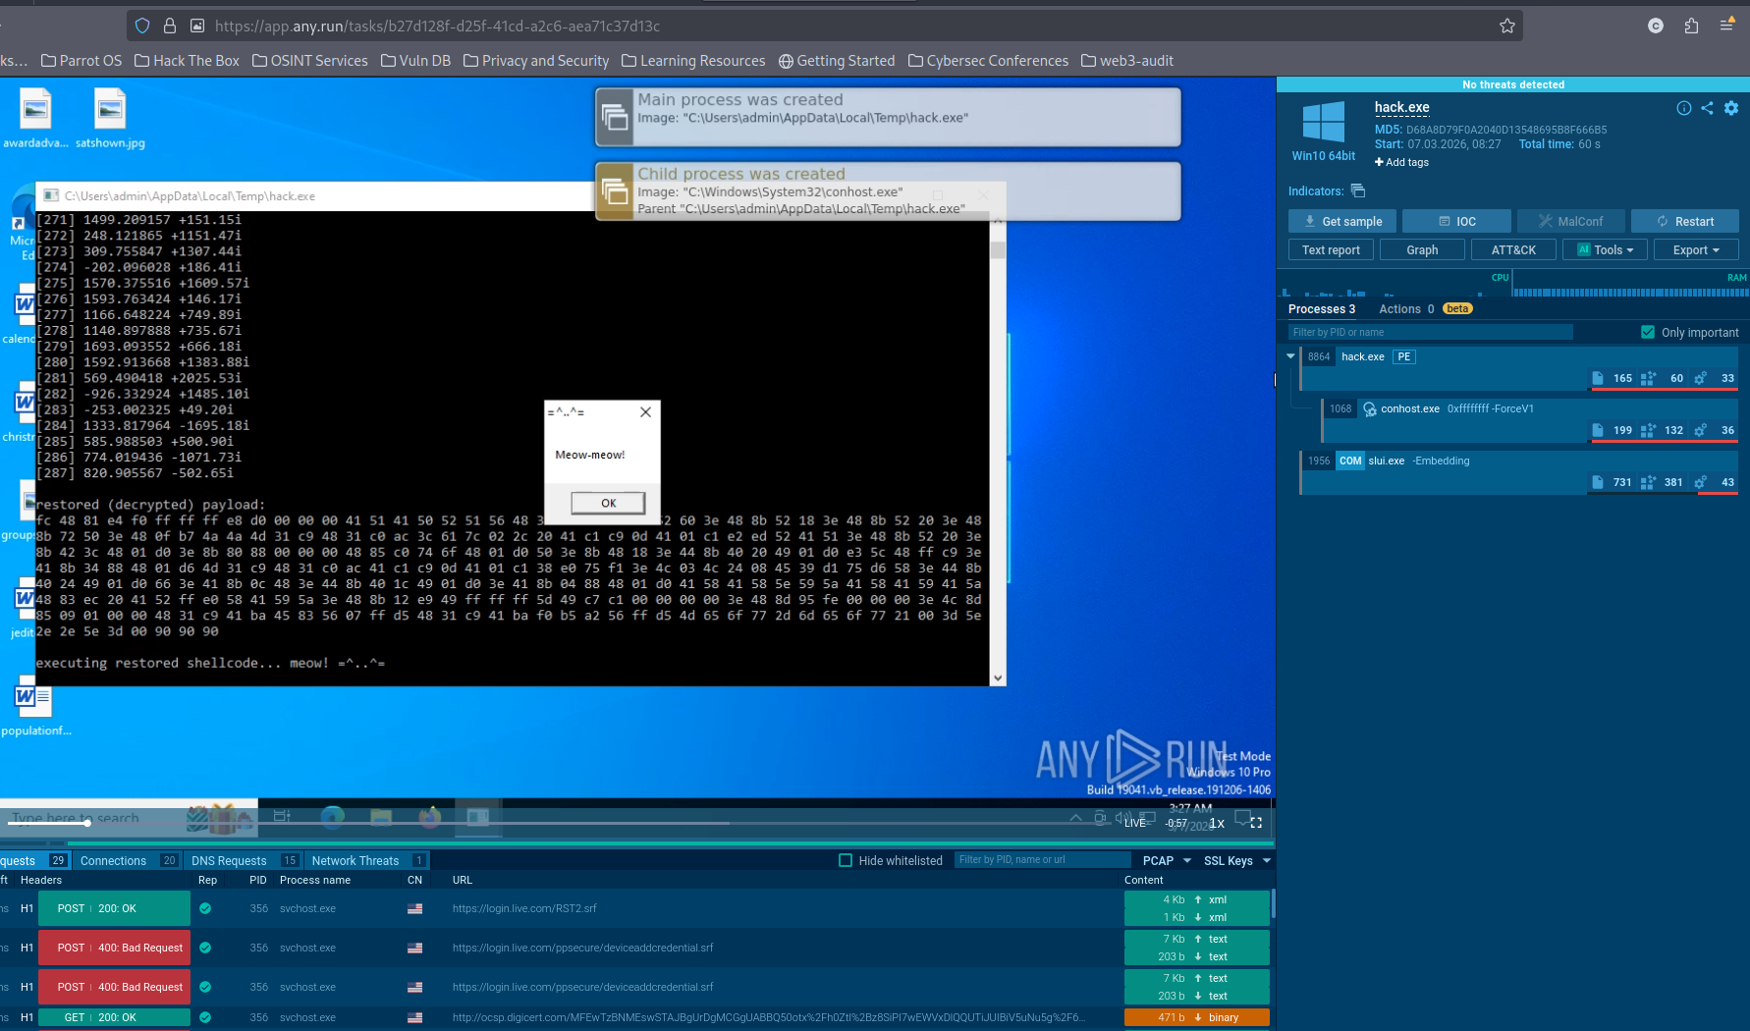
Task: Open task settings with the gear icon
Action: point(1730,108)
